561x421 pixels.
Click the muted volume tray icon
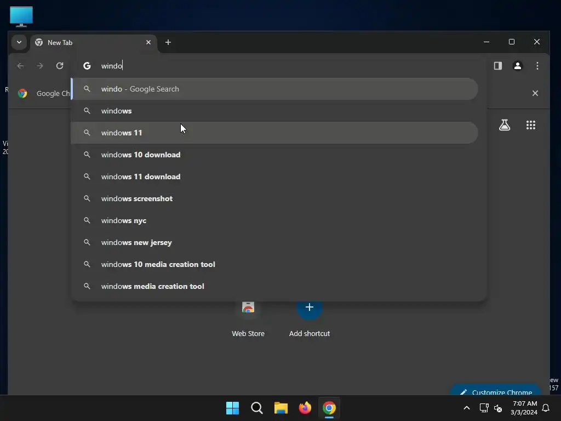click(498, 408)
